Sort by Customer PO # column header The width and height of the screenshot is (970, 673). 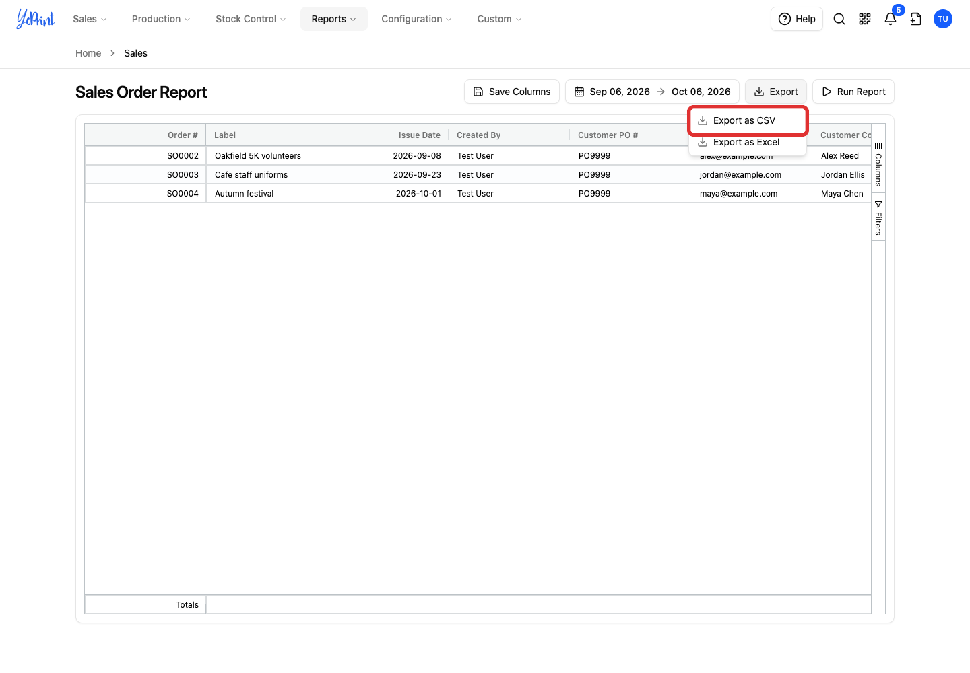[x=630, y=135]
